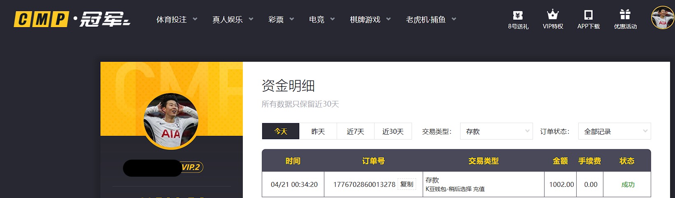Click the time cell 04/21 00:34:20
Screen dimensions: 675x198
[294, 184]
